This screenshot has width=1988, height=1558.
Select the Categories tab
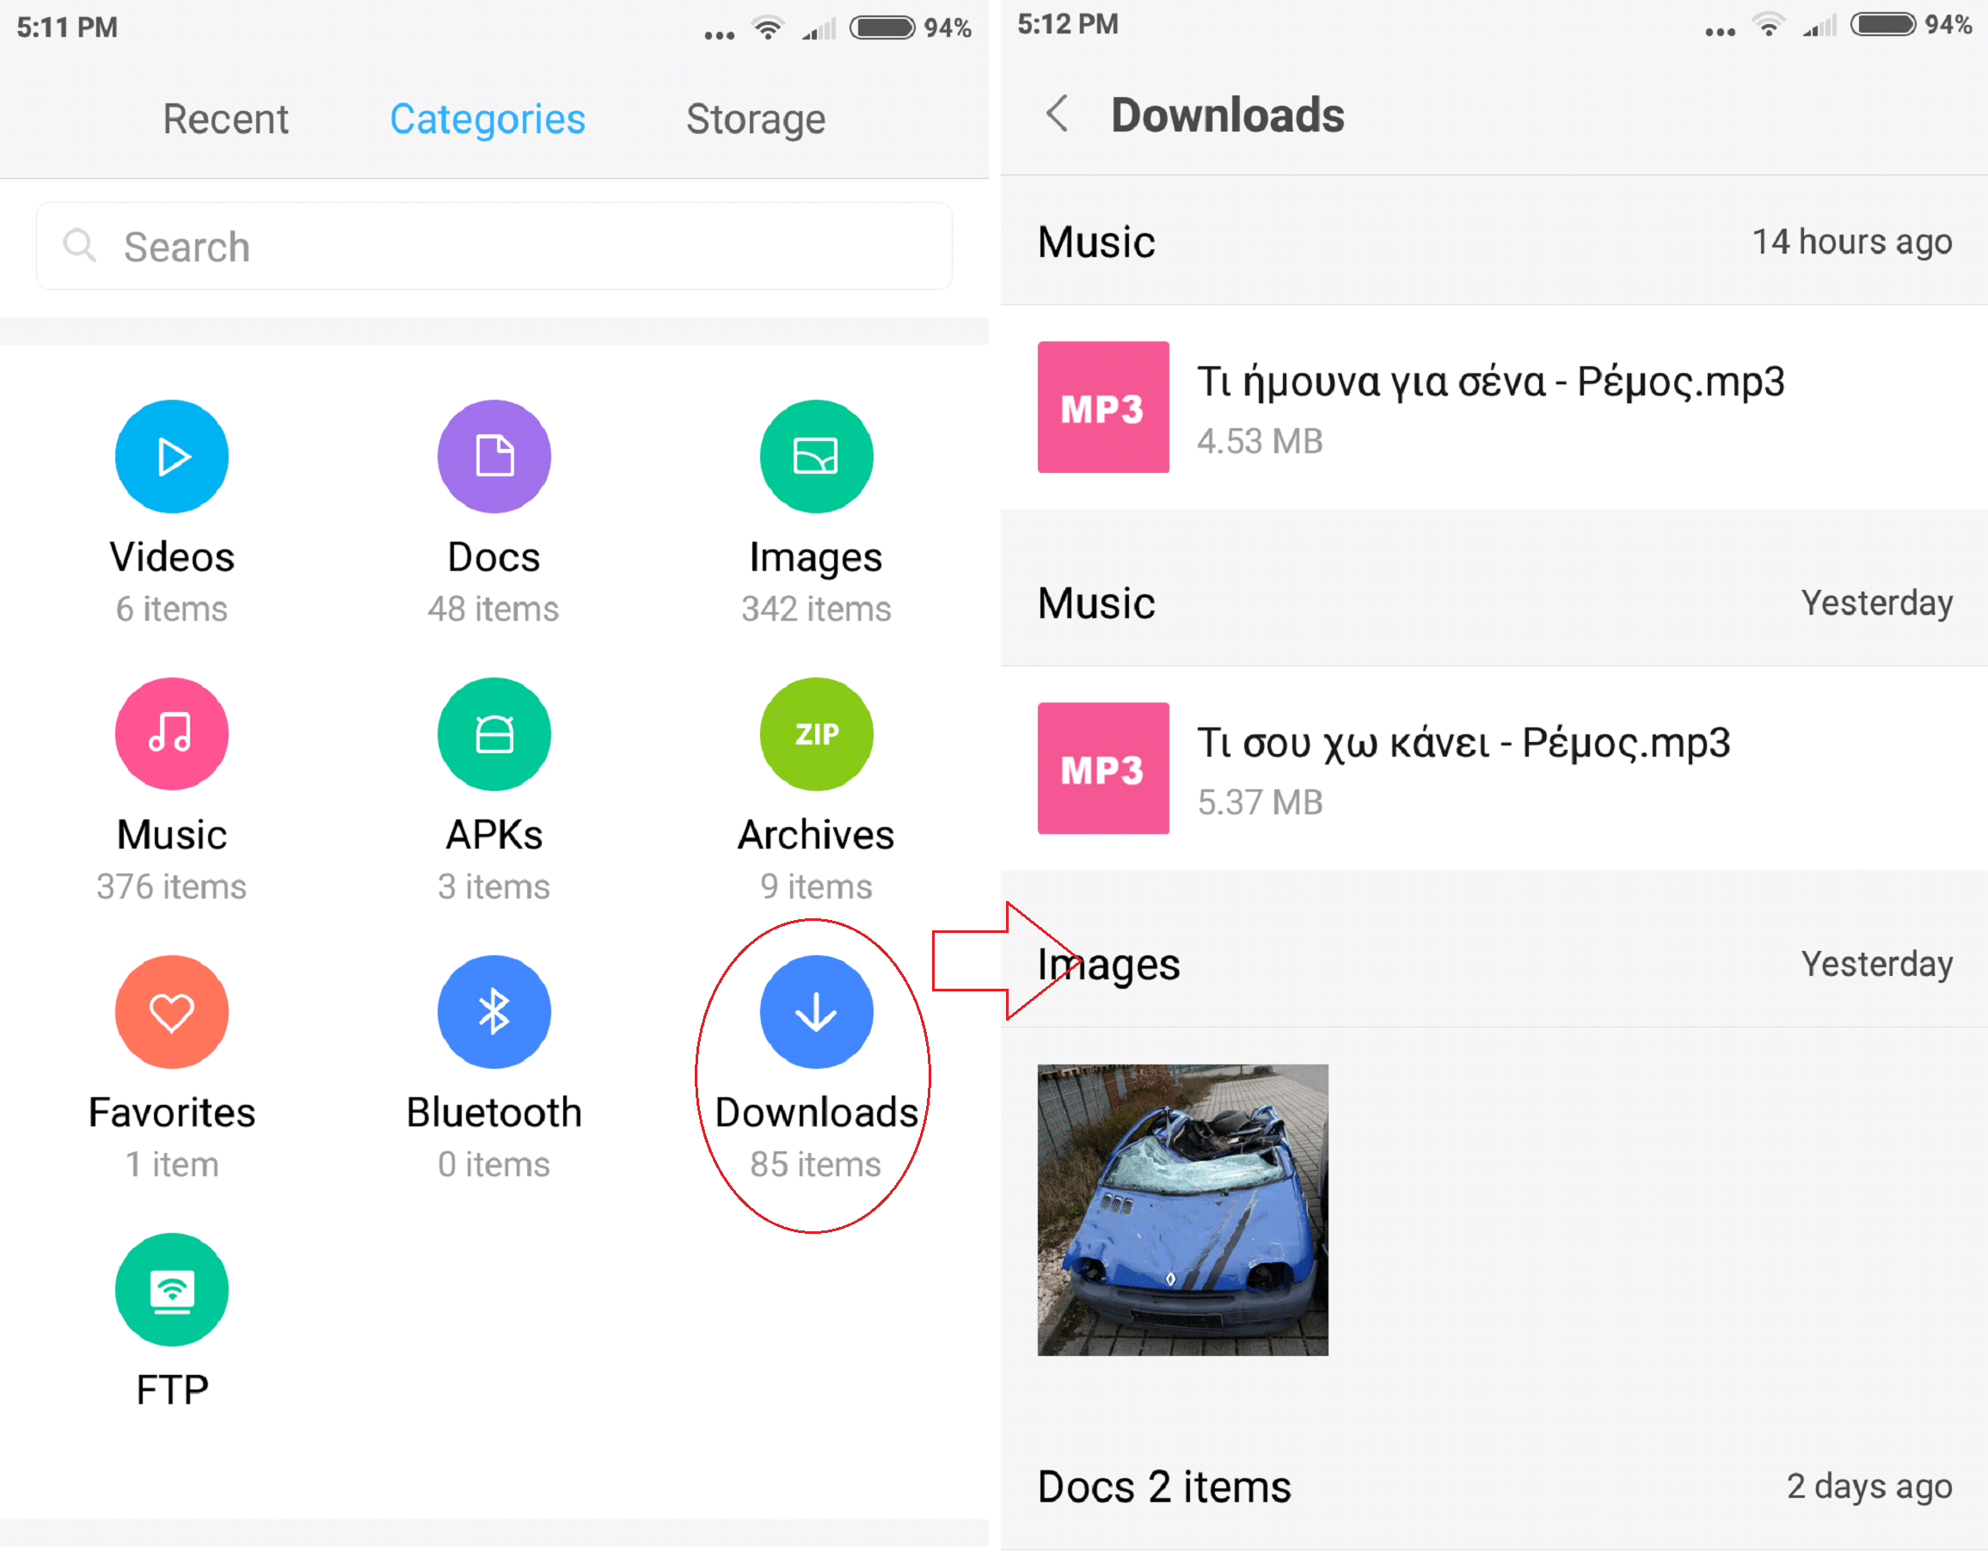coord(488,120)
